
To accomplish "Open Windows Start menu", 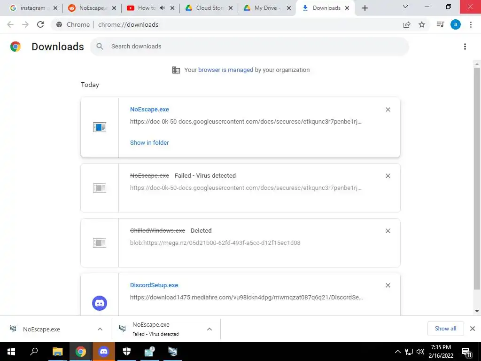I will (x=11, y=352).
